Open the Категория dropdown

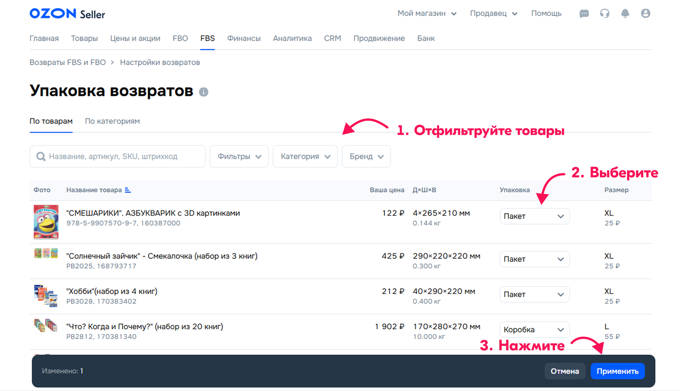click(305, 156)
